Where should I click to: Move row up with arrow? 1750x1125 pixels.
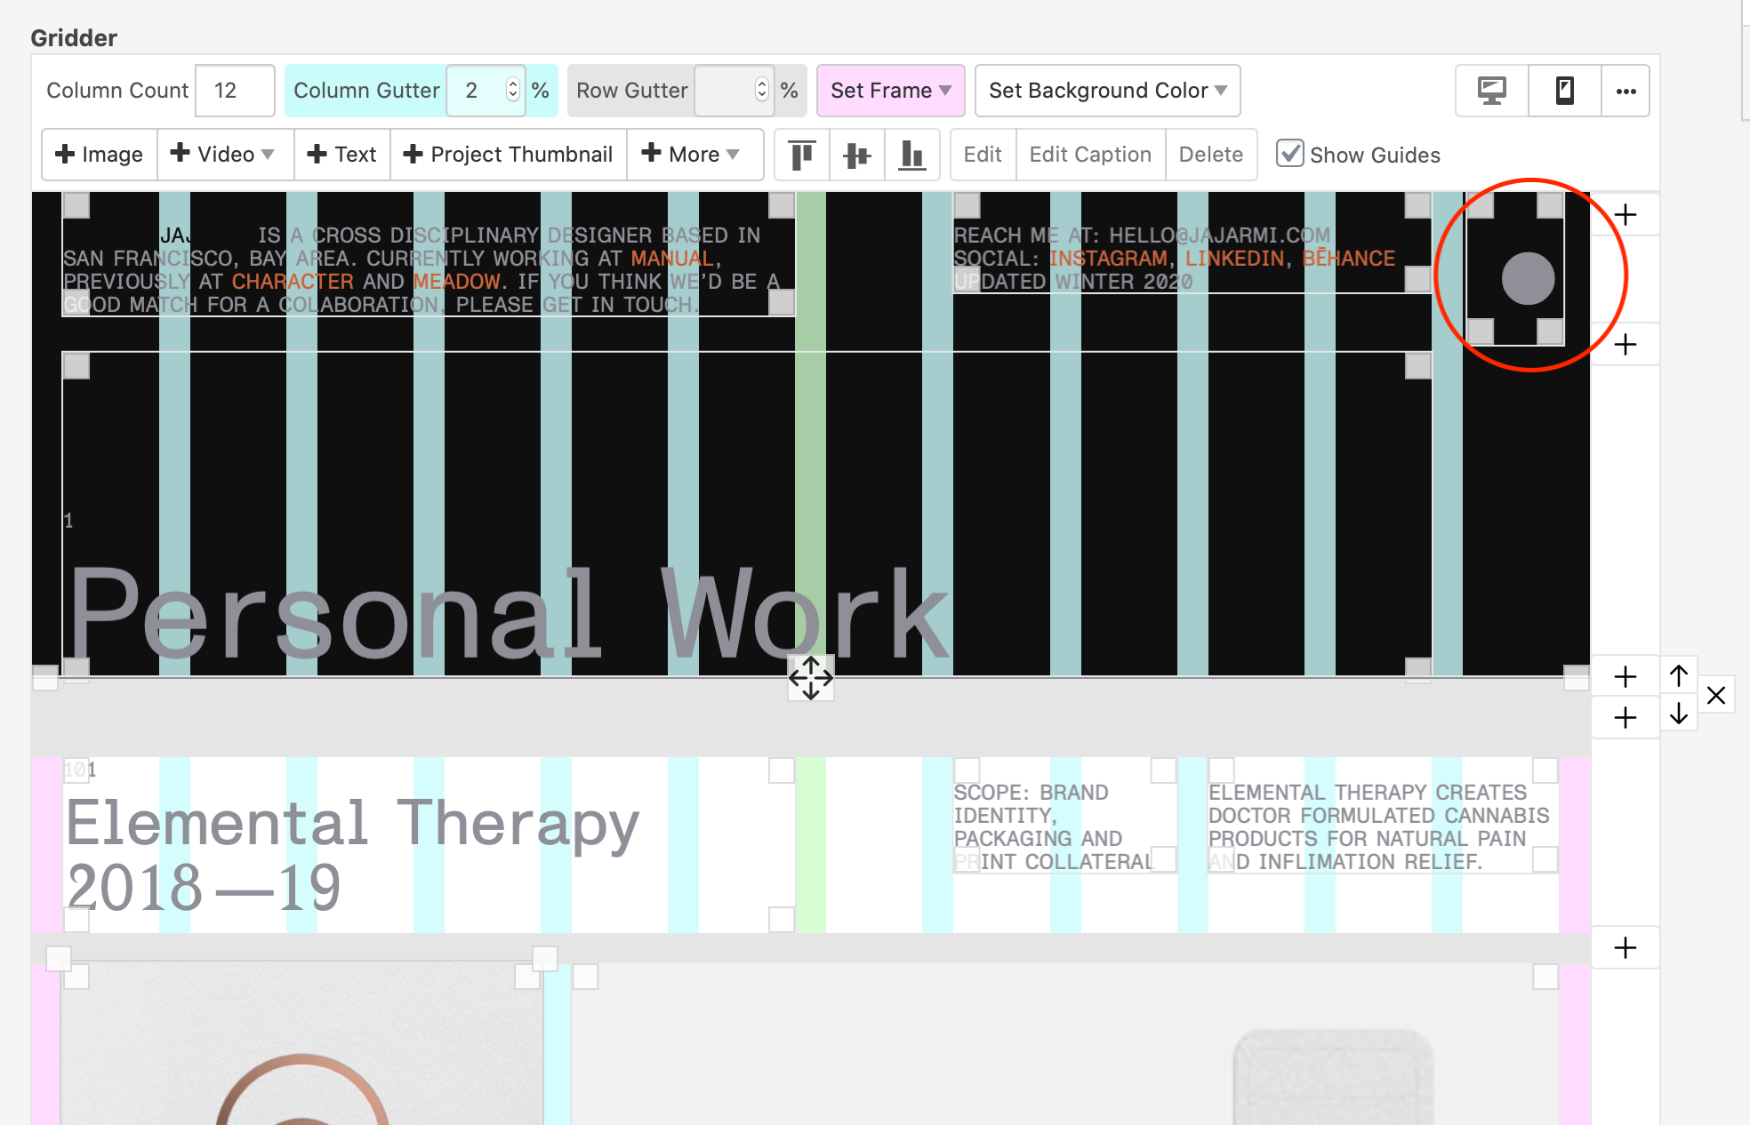(1678, 676)
